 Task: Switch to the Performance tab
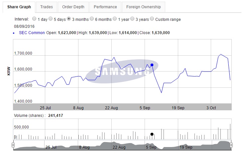105,7
